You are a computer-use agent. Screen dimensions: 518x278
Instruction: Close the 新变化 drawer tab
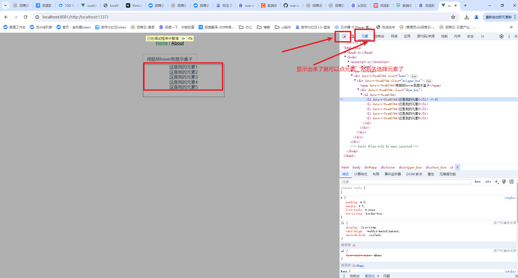pos(378,276)
